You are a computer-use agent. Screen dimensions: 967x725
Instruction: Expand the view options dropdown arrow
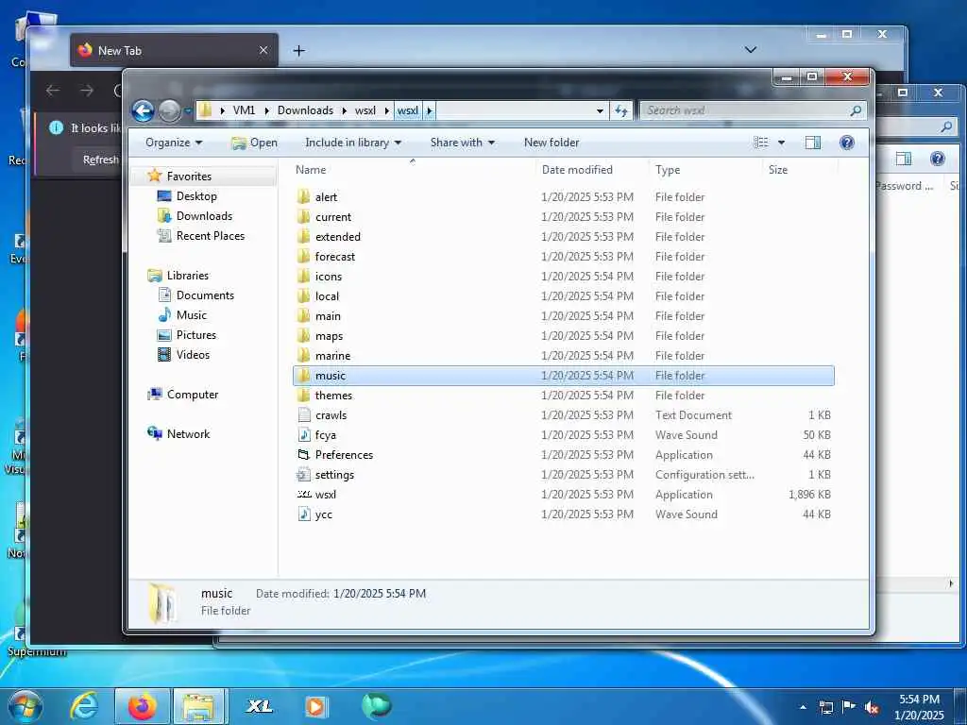(x=781, y=143)
